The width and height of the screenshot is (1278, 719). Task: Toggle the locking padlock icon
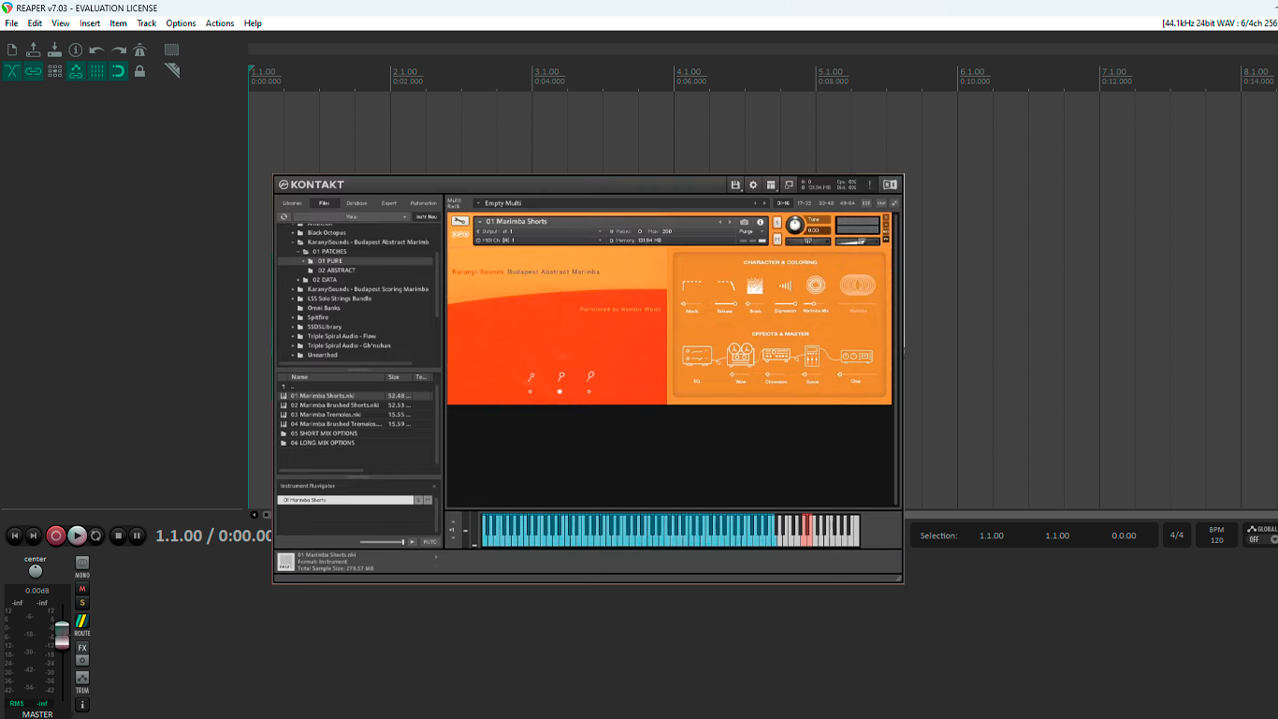point(140,71)
